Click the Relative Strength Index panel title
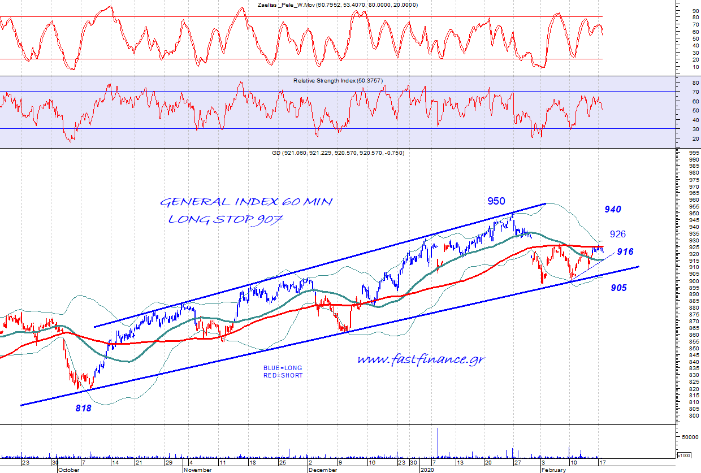Viewport: 701px width, 473px height. click(337, 81)
